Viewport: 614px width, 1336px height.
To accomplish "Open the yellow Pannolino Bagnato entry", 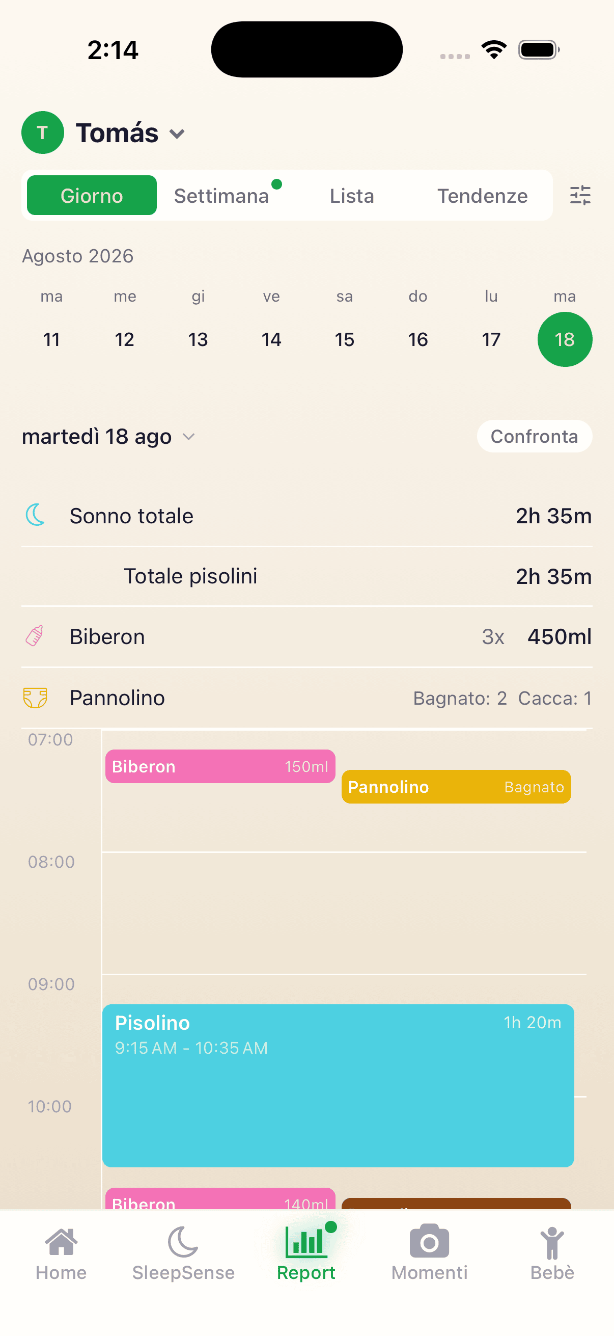I will [456, 787].
